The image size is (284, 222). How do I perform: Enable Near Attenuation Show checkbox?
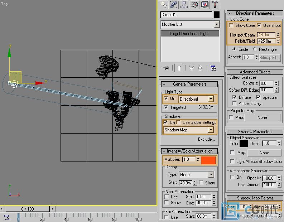click(167, 202)
